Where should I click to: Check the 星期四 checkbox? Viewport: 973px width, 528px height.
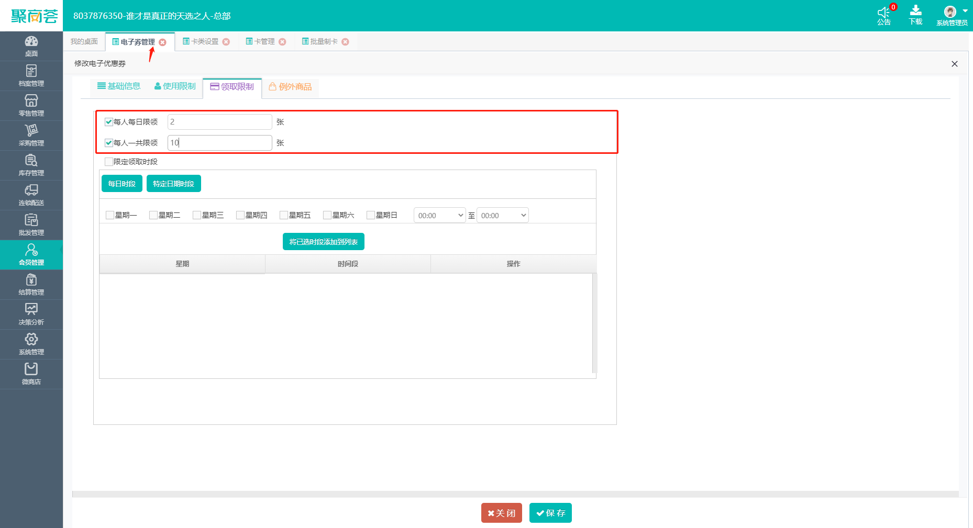[x=240, y=215]
